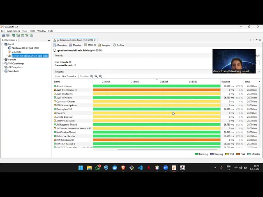263x197 pixels.
Task: Open the File menu
Action: (3, 31)
